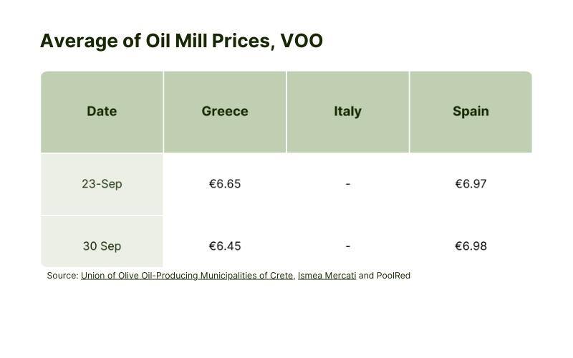The width and height of the screenshot is (573, 358).
Task: Click the 'Source:' label text
Action: click(62, 276)
